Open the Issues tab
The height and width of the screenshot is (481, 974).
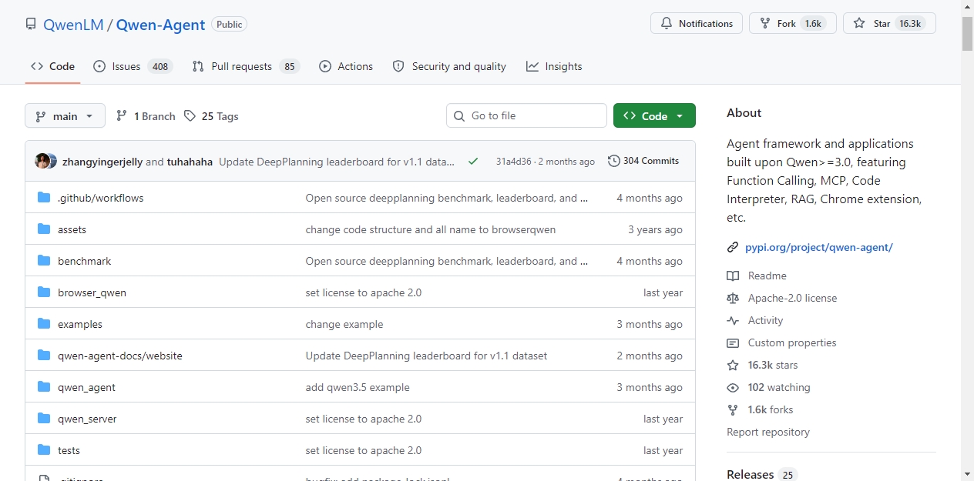click(x=133, y=66)
